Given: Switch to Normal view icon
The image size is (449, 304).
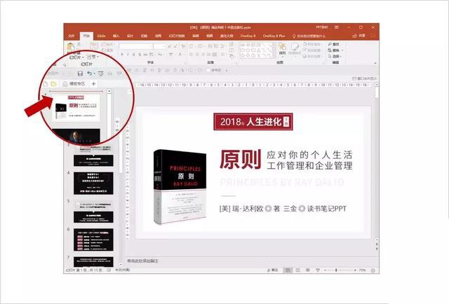Looking at the screenshot, I should pos(288,270).
